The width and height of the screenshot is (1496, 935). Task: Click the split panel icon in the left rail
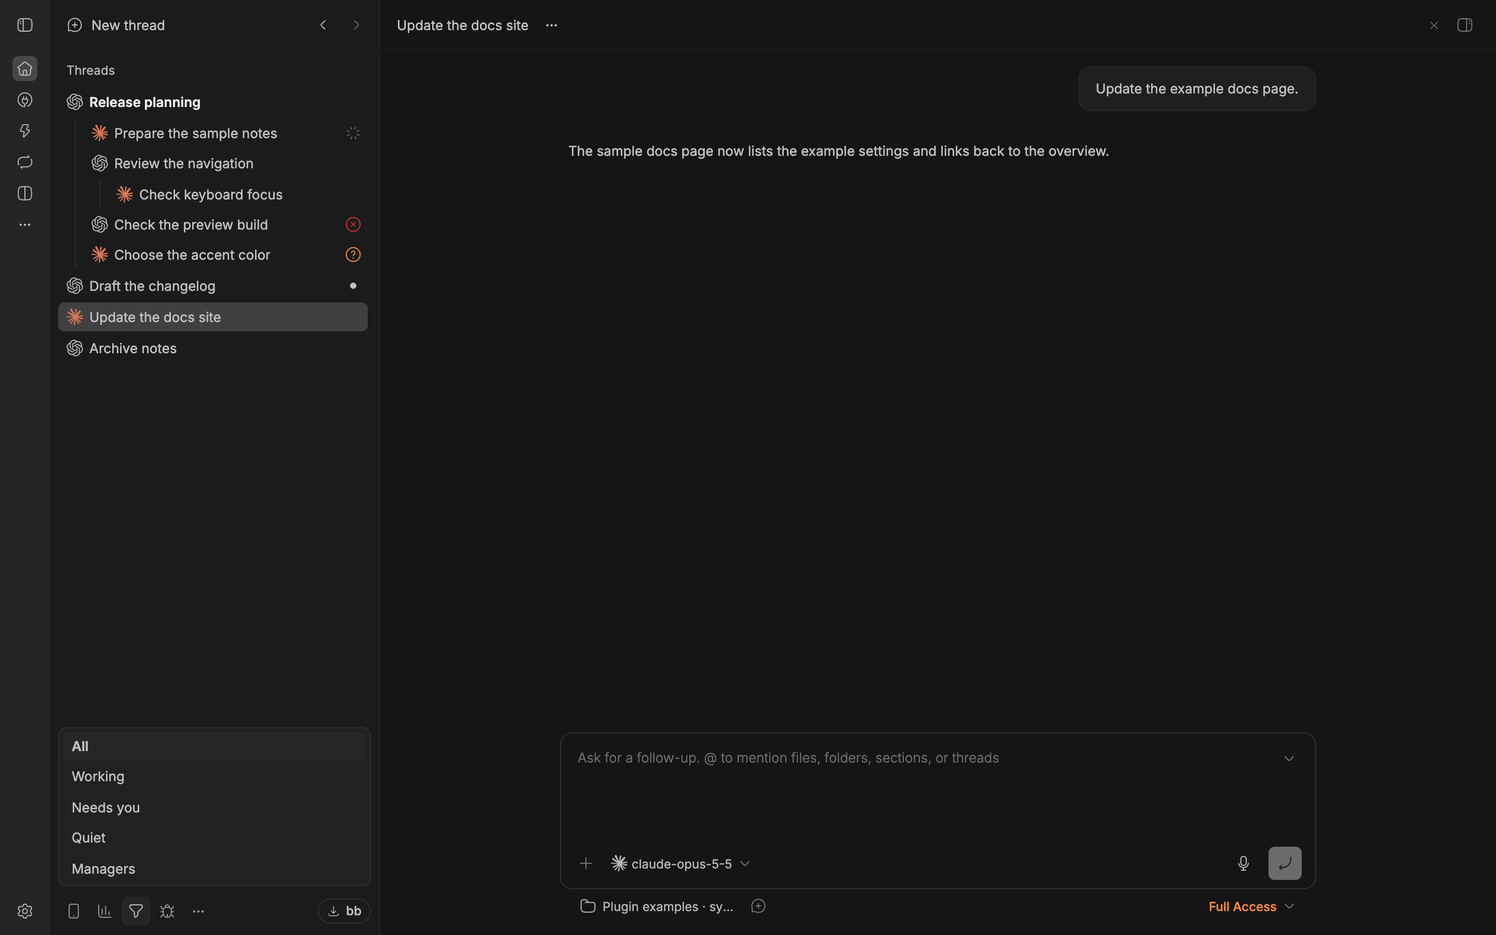(25, 194)
